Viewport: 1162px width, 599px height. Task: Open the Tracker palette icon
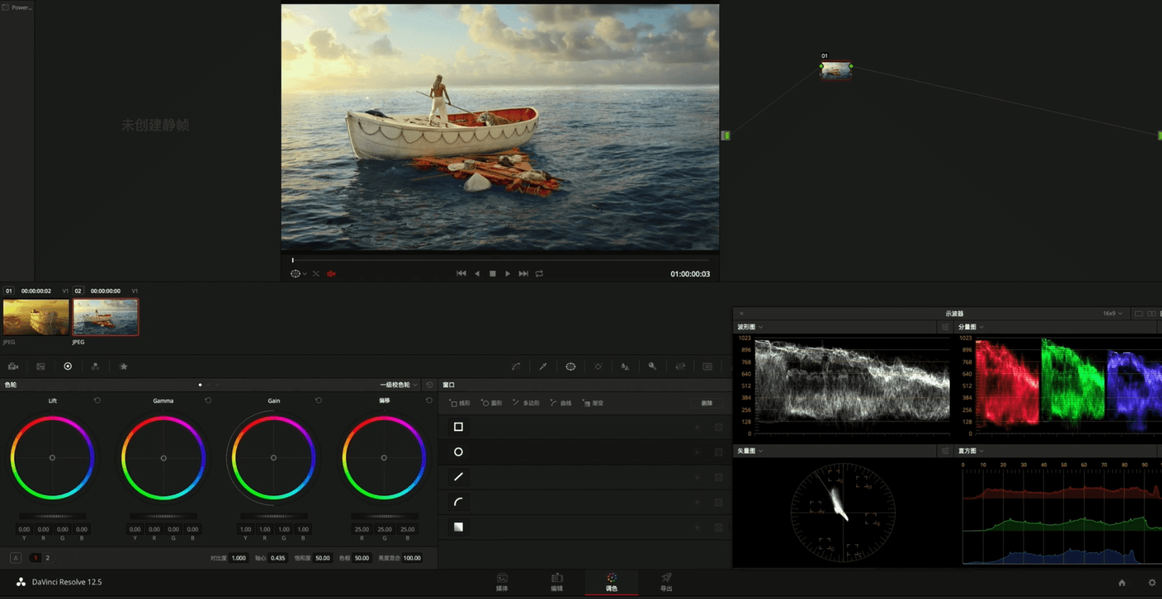point(598,366)
